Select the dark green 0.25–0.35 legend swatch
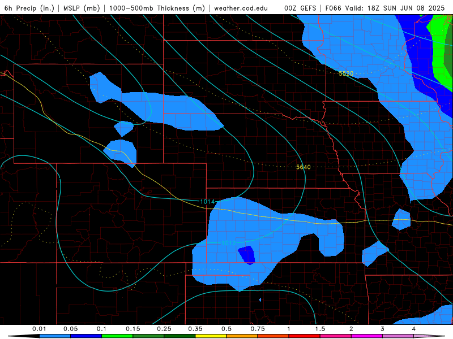This screenshot has height=339, width=453. click(x=180, y=336)
